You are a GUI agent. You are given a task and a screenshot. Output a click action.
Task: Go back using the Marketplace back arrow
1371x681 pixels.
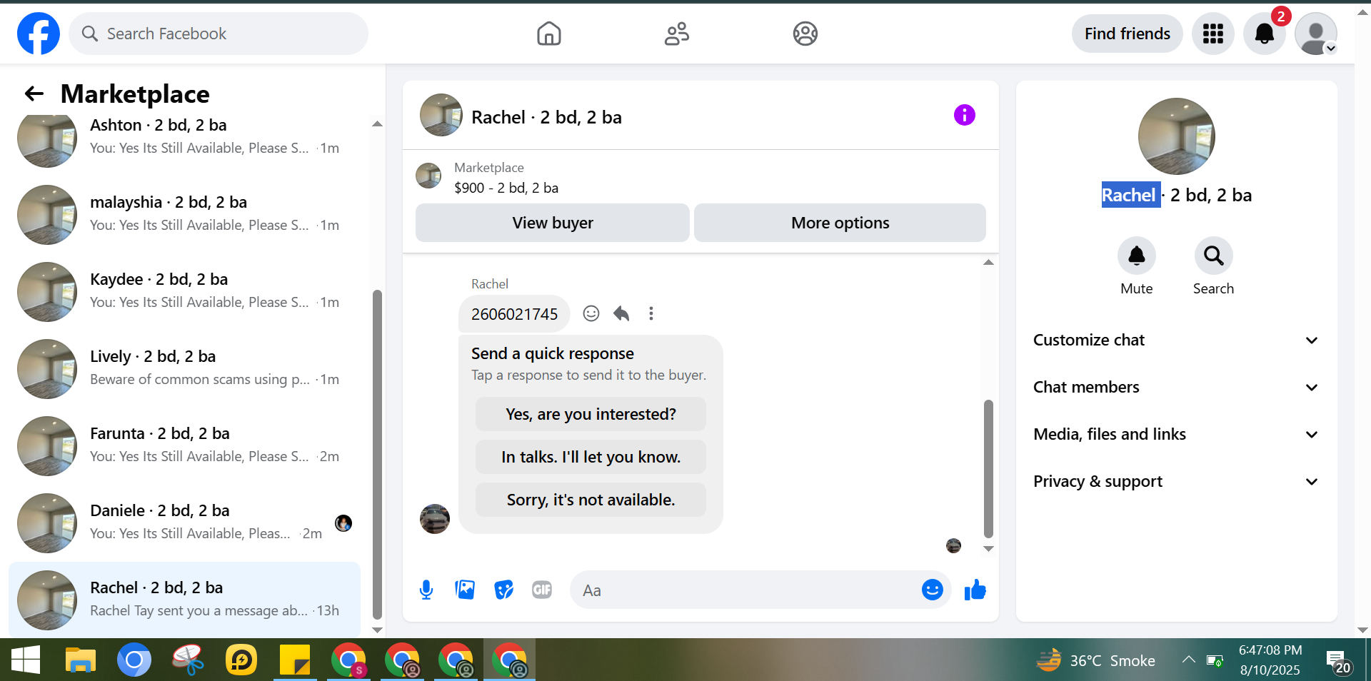click(x=34, y=94)
